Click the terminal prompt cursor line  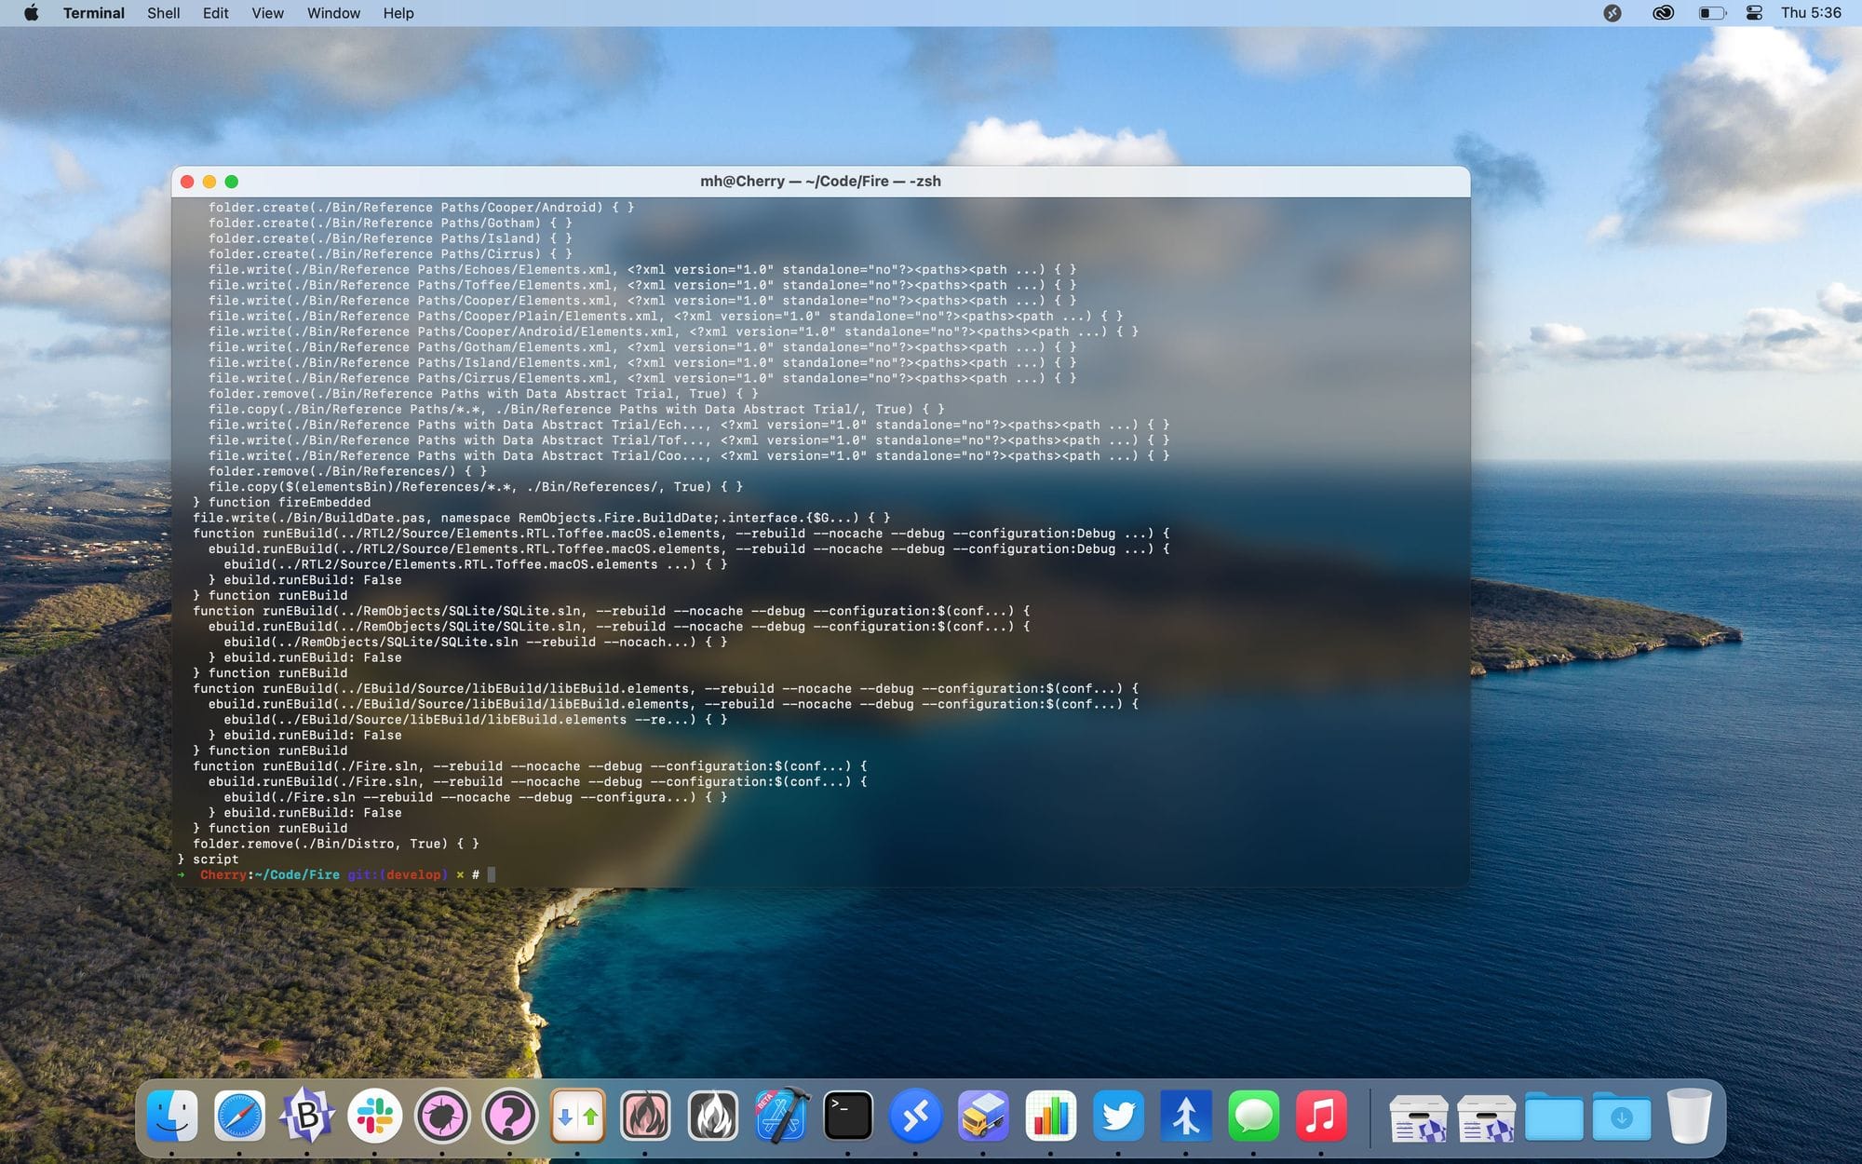coord(820,874)
